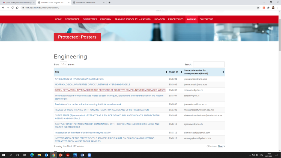Open the orange extension icon in toolbar
The height and width of the screenshot is (158, 281).
tap(264, 8)
